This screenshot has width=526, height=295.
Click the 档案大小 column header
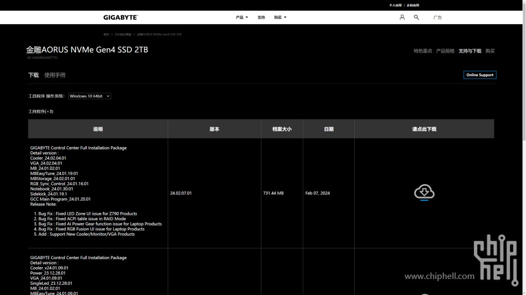(282, 129)
